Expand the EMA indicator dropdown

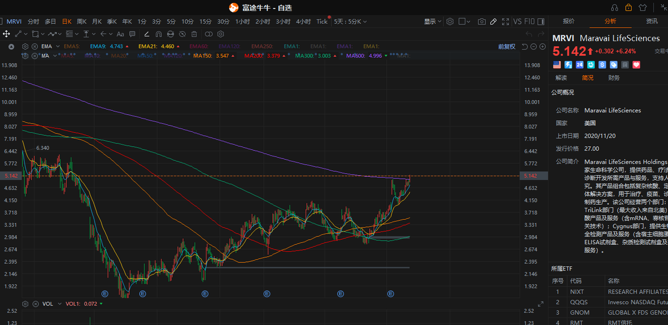(x=57, y=46)
